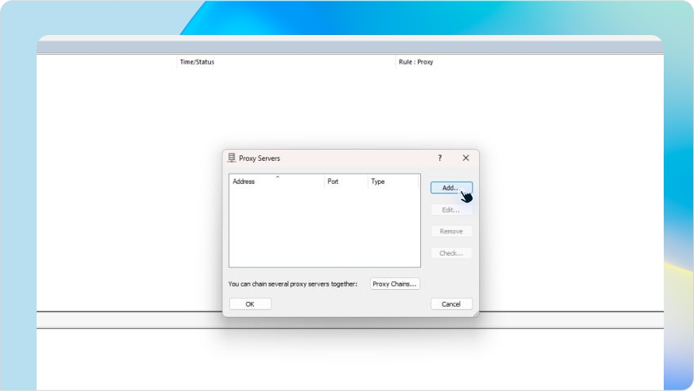Click the Add... button
This screenshot has width=694, height=391.
(450, 188)
